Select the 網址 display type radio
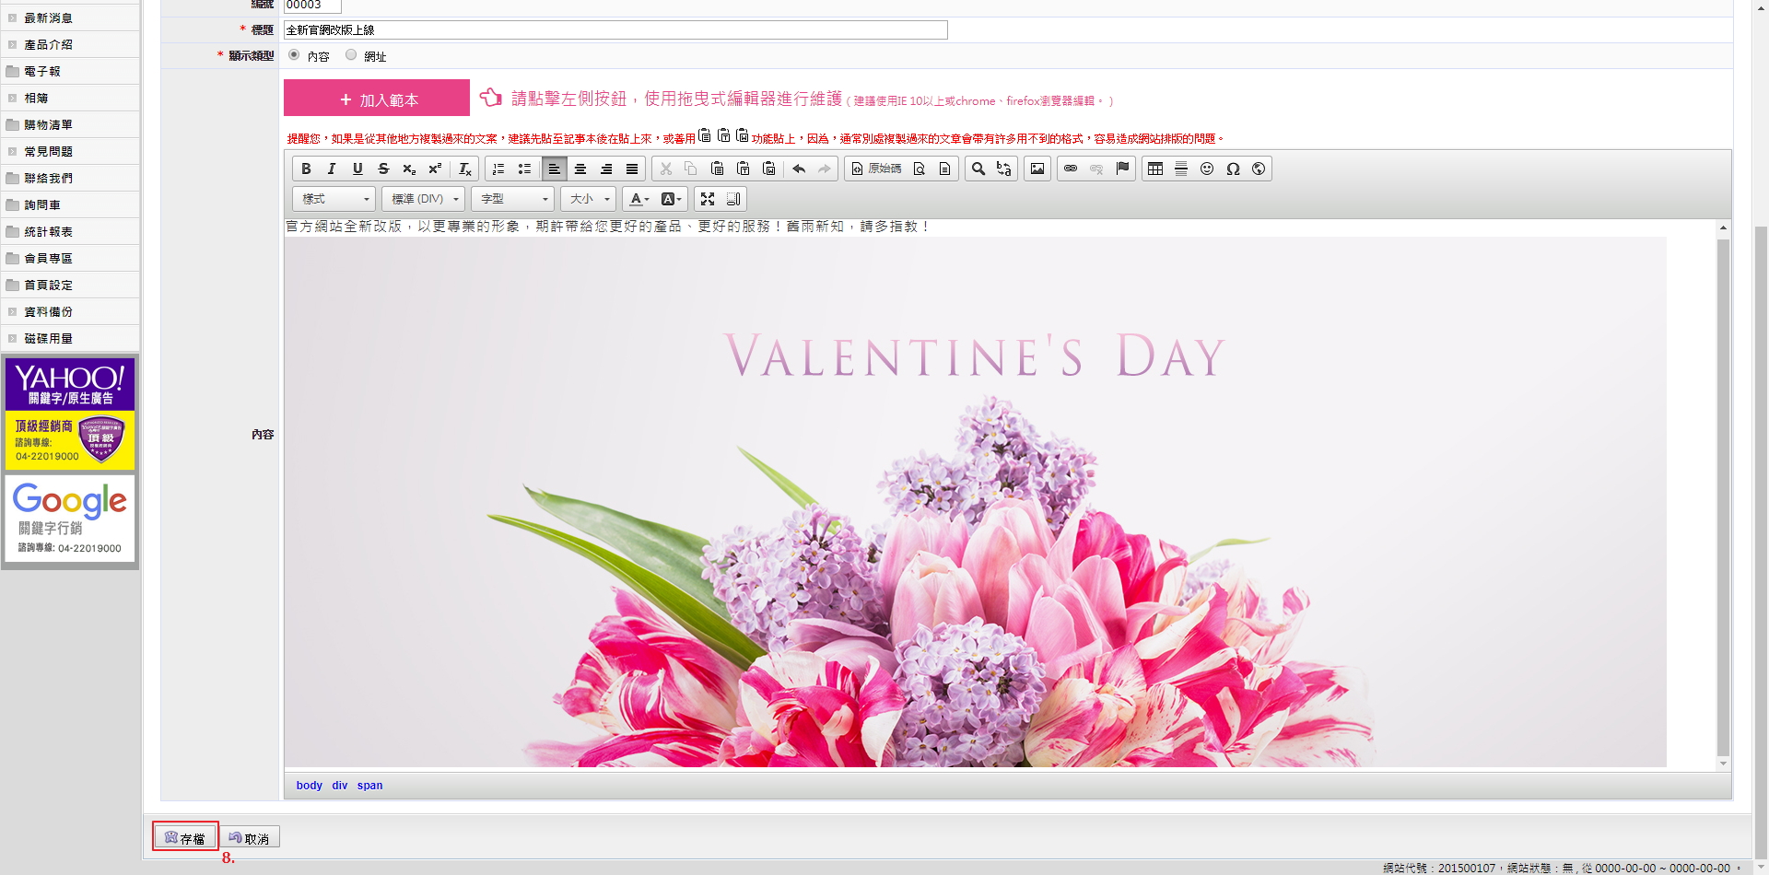 (x=351, y=55)
